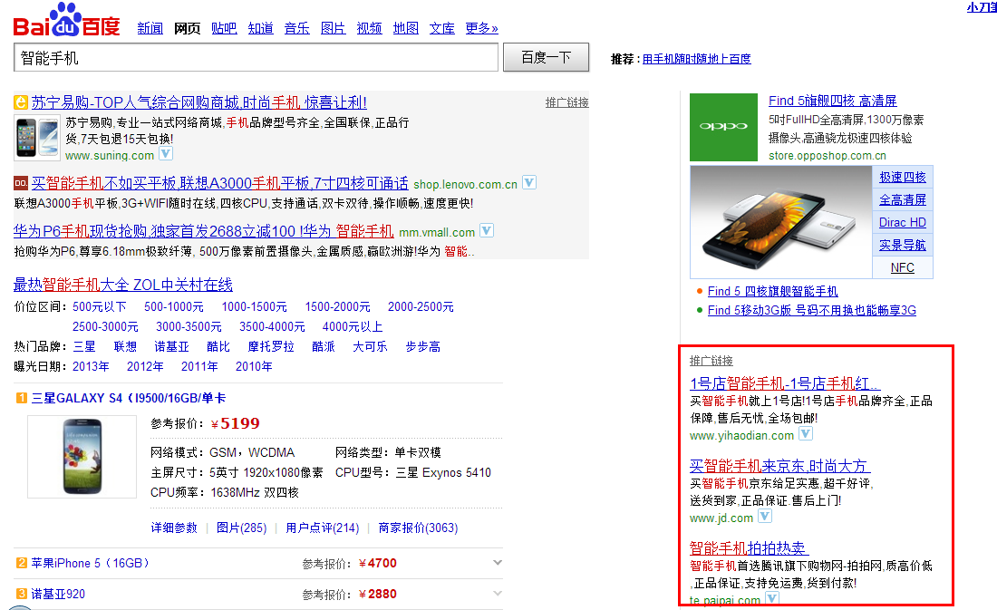This screenshot has height=610, width=997.
Task: Open 买智能手机来京东 ad title
Action: (779, 466)
